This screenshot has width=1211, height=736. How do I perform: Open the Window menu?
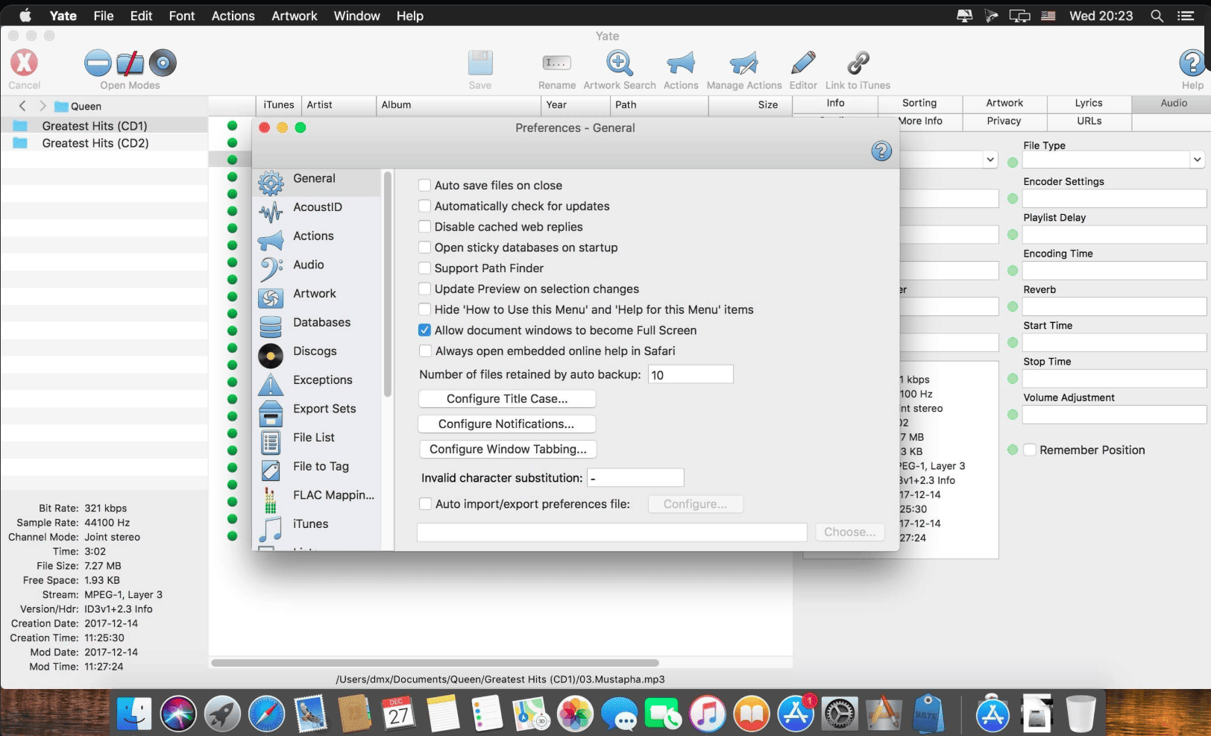tap(356, 16)
